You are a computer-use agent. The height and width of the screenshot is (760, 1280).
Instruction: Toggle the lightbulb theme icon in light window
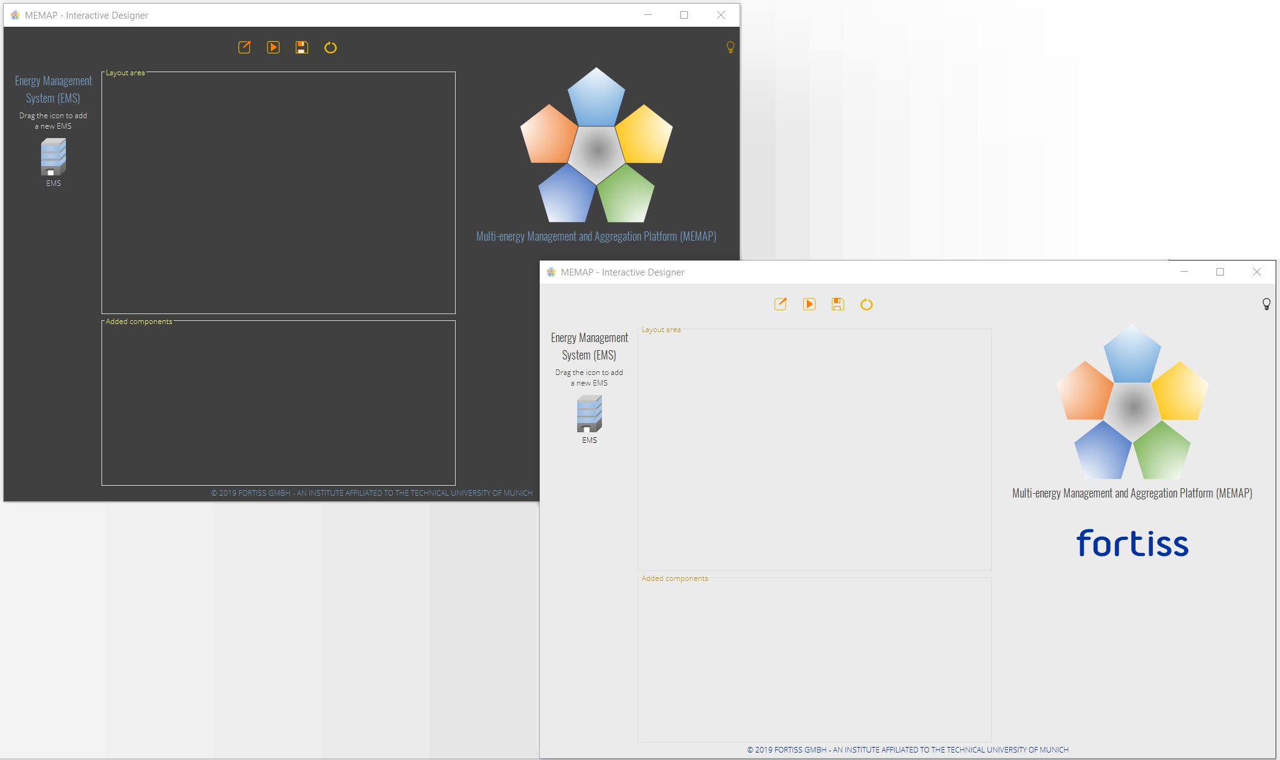(1266, 304)
